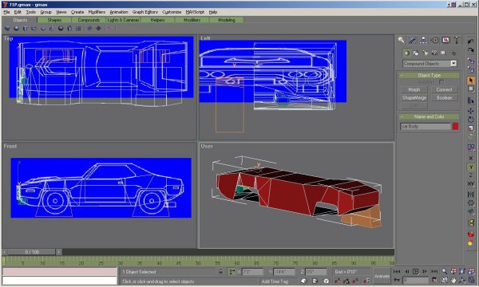Switch to the Modify panel icon

click(412, 40)
